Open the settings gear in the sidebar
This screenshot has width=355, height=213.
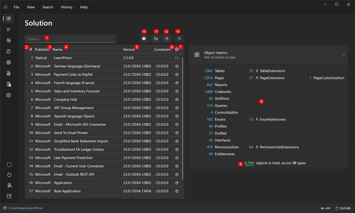click(8, 95)
